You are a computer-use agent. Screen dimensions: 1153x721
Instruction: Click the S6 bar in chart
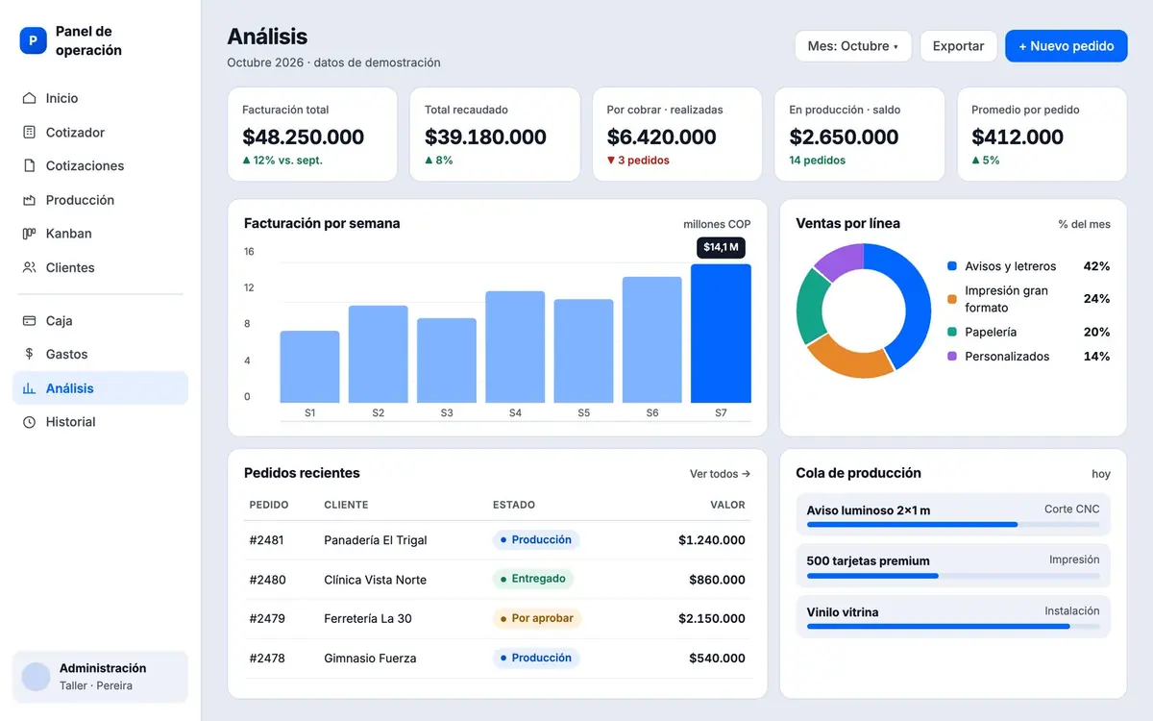tap(652, 340)
